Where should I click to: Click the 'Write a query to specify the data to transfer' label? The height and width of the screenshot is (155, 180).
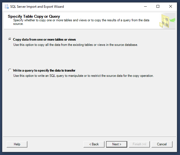click(x=44, y=70)
